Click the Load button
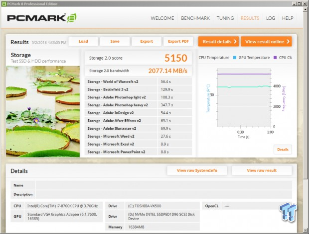The width and height of the screenshot is (309, 234). (83, 41)
